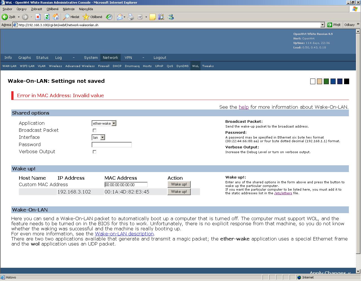The height and width of the screenshot is (281, 361).
Task: Open Search (Hledat) magnifier icon
Action: coord(66,17)
